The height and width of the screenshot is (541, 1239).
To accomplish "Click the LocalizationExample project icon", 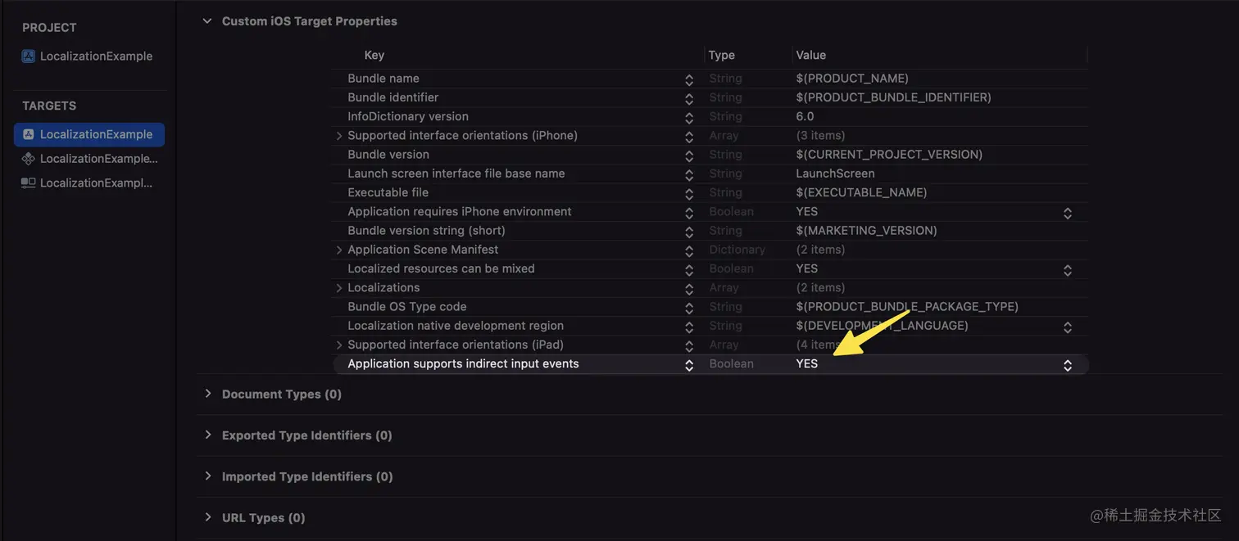I will 29,56.
